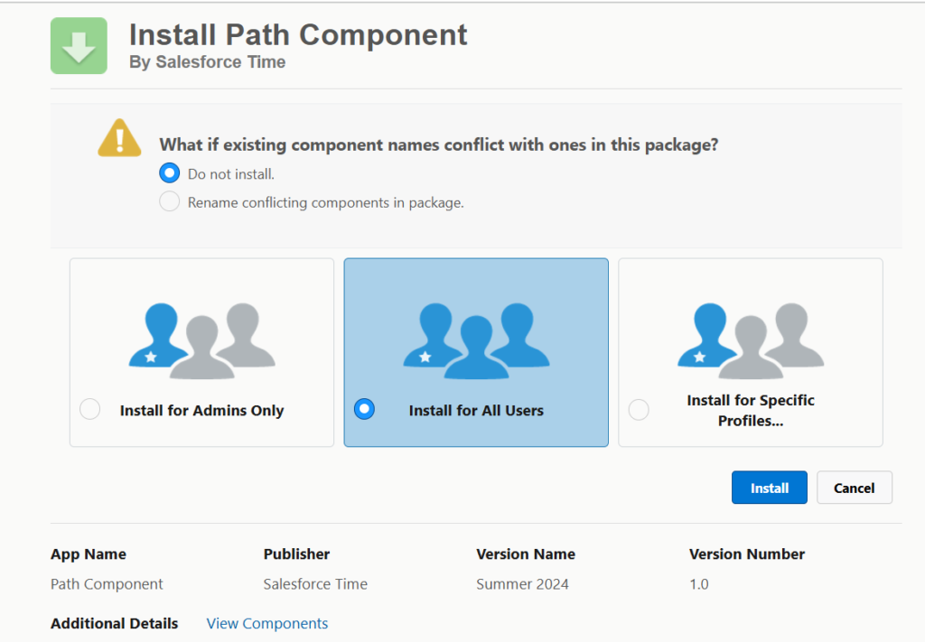The width and height of the screenshot is (925, 642).
Task: Select the highlighted Install for All Users card
Action: 476,352
